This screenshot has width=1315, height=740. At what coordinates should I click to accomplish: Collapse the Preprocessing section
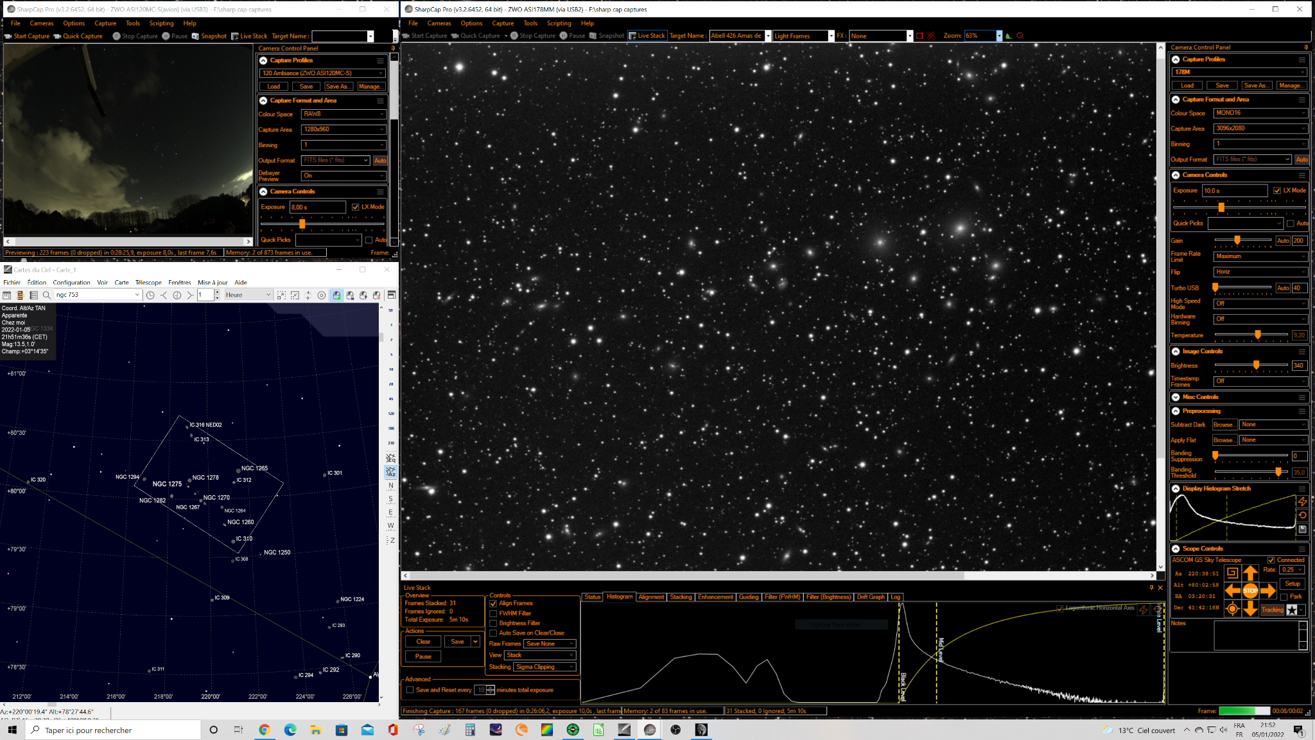pyautogui.click(x=1176, y=411)
